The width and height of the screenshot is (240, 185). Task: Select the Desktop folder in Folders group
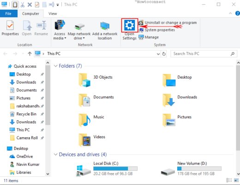pyautogui.click(x=177, y=80)
